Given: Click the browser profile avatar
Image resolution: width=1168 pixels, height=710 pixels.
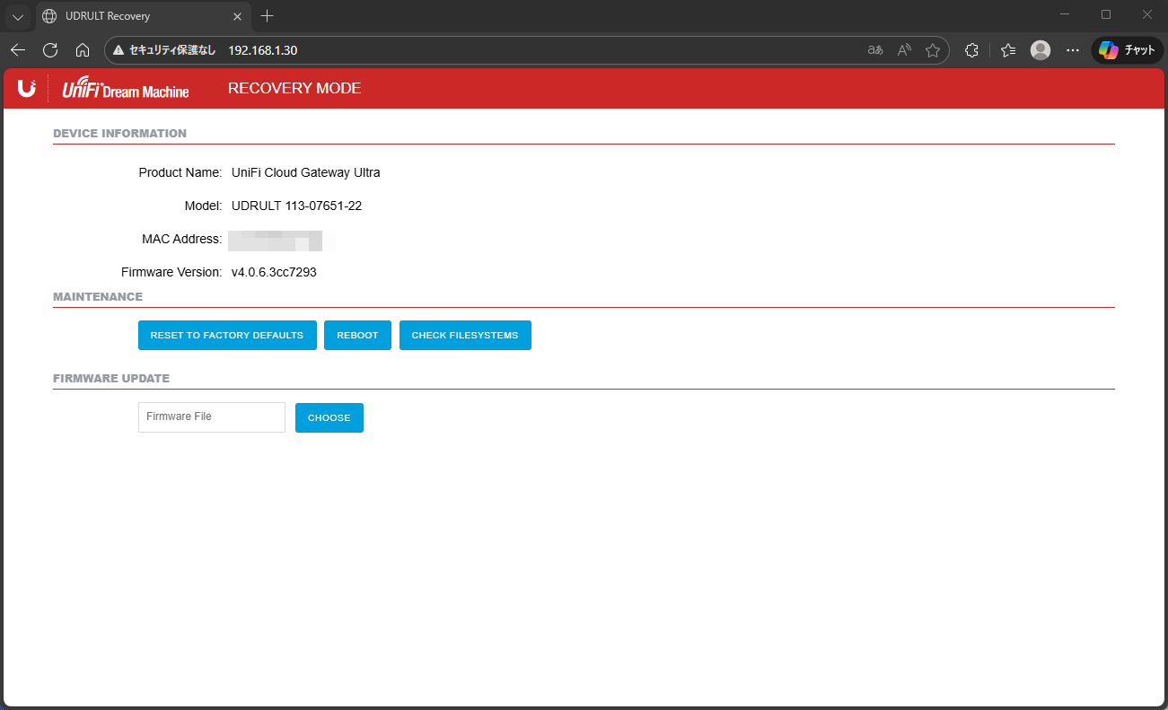Looking at the screenshot, I should (x=1041, y=50).
